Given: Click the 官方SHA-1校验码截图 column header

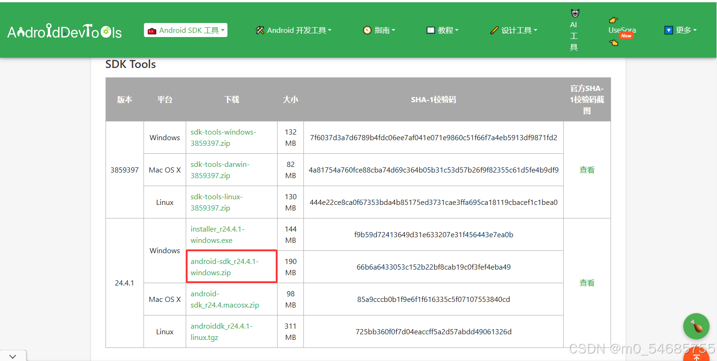Looking at the screenshot, I should click(587, 99).
